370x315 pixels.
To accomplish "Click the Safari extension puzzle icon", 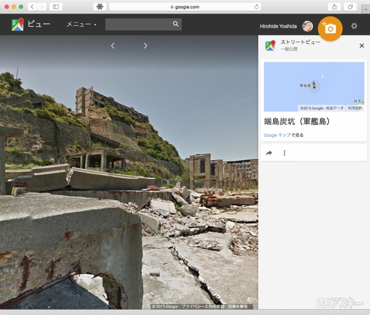I will tap(99, 7).
